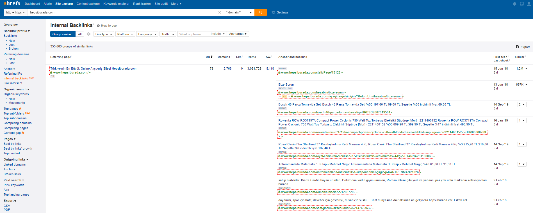Screen dimensions: 533x213
Task: Click the NOFOLLOW tag under Bize Sorun
Action: pos(285,88)
